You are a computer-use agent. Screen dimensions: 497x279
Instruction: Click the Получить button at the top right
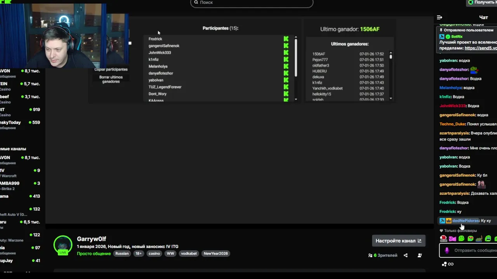pyautogui.click(x=482, y=2)
